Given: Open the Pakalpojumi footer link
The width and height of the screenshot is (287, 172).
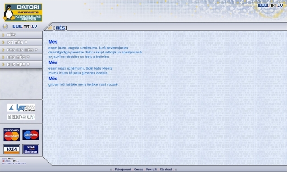Looking at the screenshot, I should (x=123, y=169).
